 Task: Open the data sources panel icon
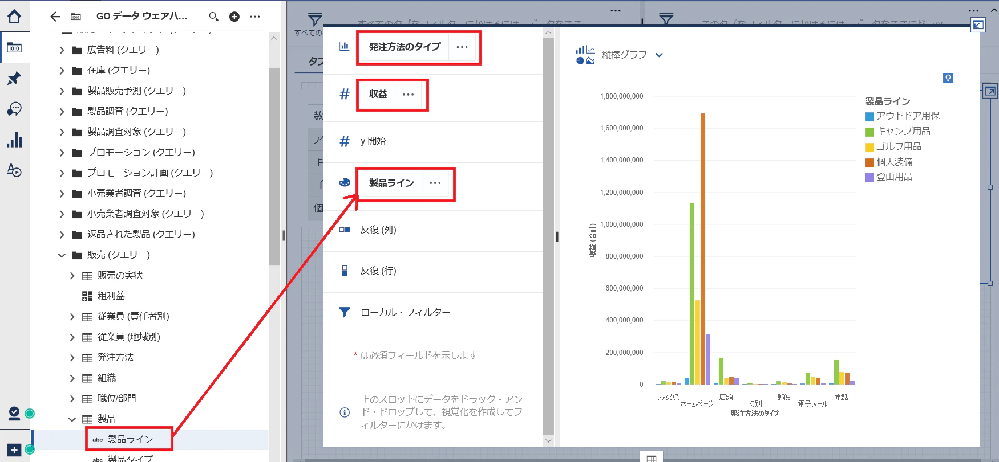click(x=14, y=48)
